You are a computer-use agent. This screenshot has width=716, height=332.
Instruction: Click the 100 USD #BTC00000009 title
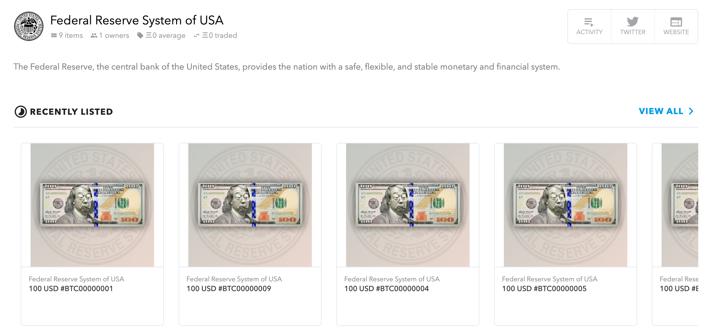229,289
